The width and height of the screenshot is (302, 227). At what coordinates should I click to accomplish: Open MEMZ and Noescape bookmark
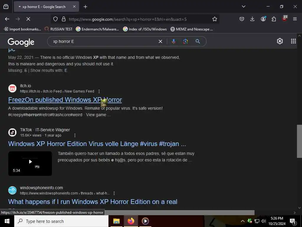click(x=192, y=29)
